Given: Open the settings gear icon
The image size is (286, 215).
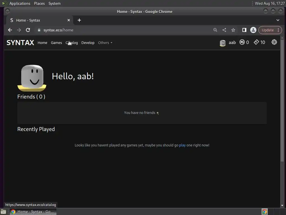Looking at the screenshot, I should 274,42.
